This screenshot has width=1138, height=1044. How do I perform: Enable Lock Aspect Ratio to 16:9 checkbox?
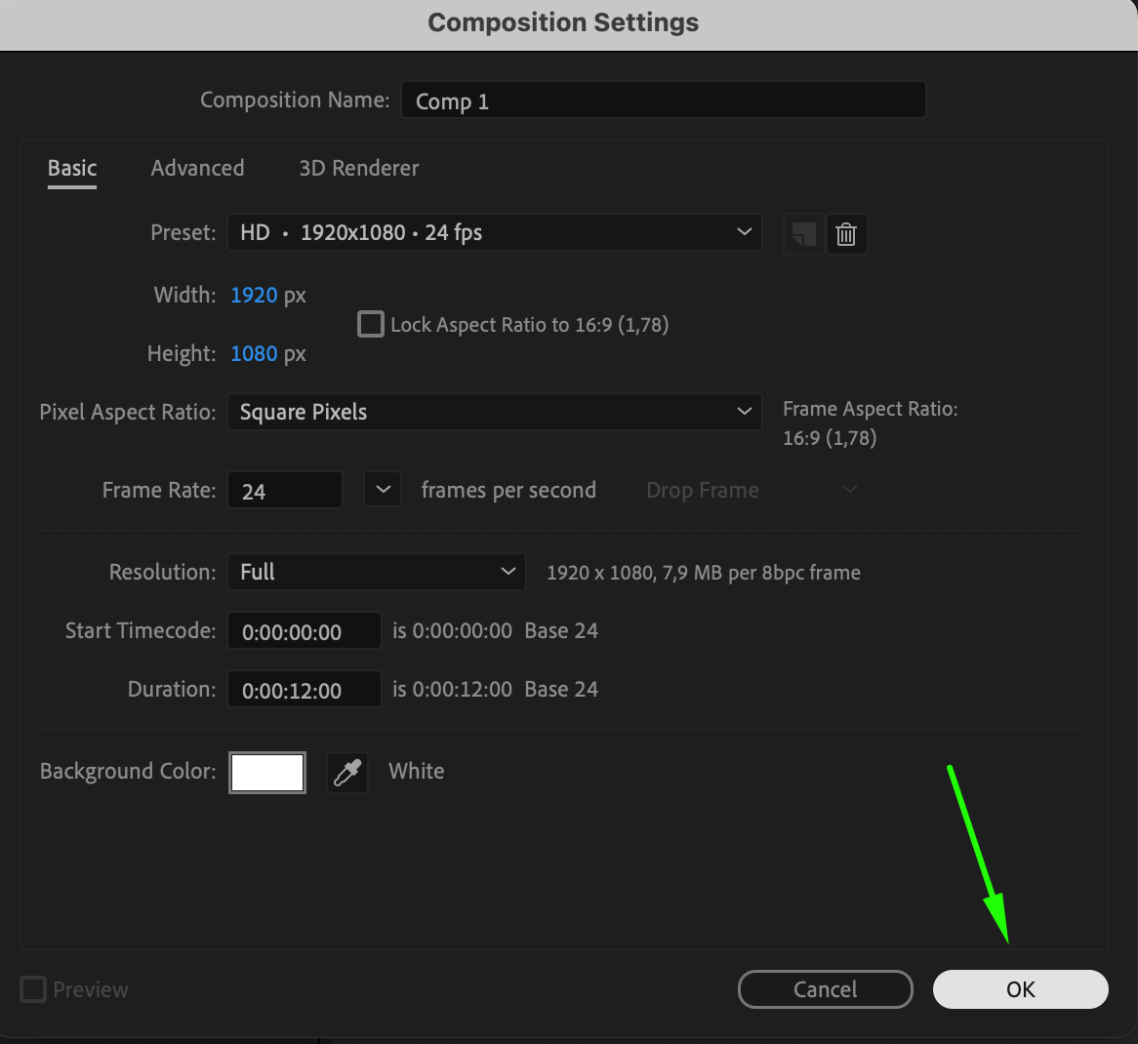[x=371, y=324]
